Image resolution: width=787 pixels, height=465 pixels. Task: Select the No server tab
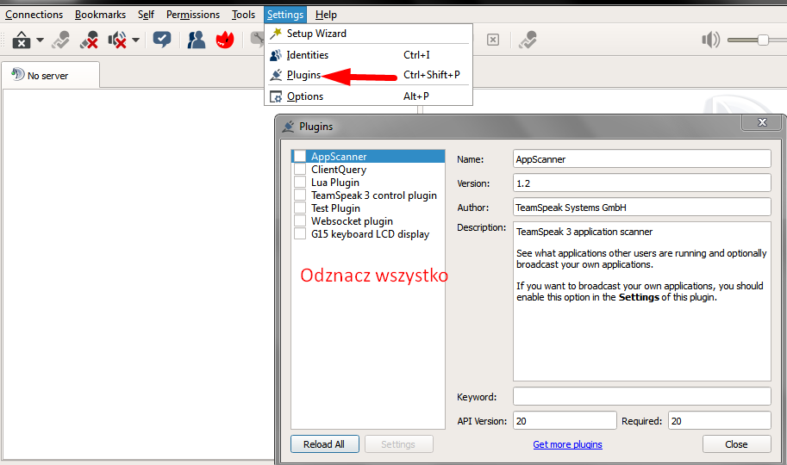(50, 75)
